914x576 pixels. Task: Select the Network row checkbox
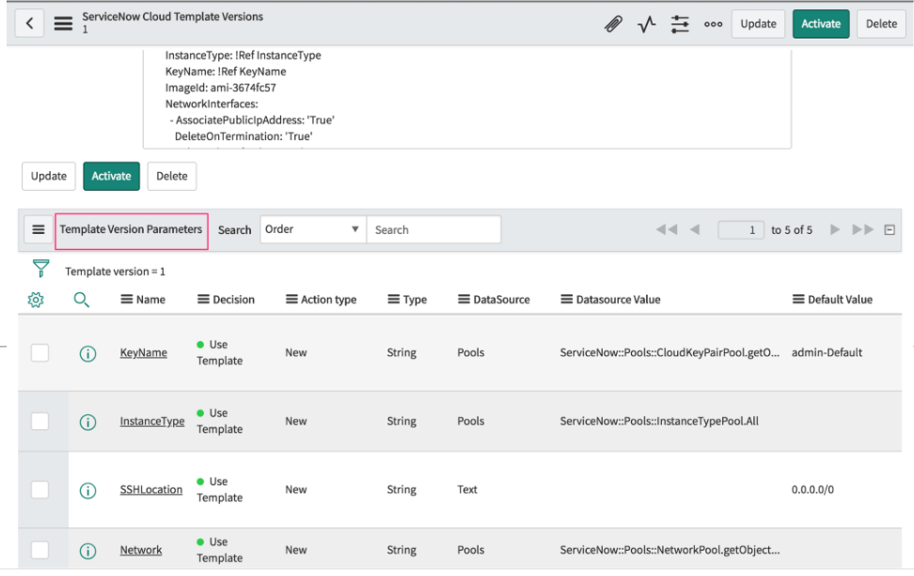[39, 550]
